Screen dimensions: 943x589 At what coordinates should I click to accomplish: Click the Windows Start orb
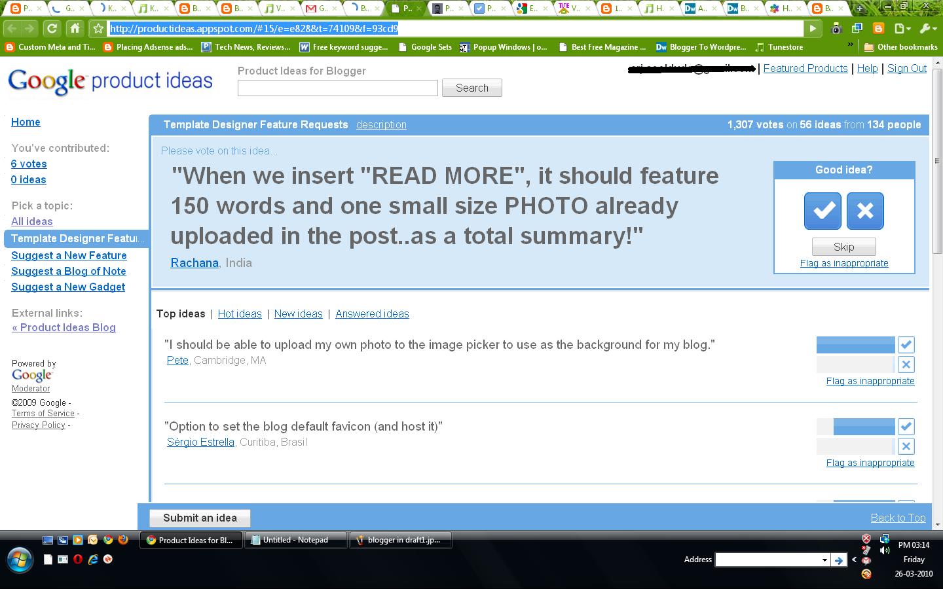coord(20,560)
